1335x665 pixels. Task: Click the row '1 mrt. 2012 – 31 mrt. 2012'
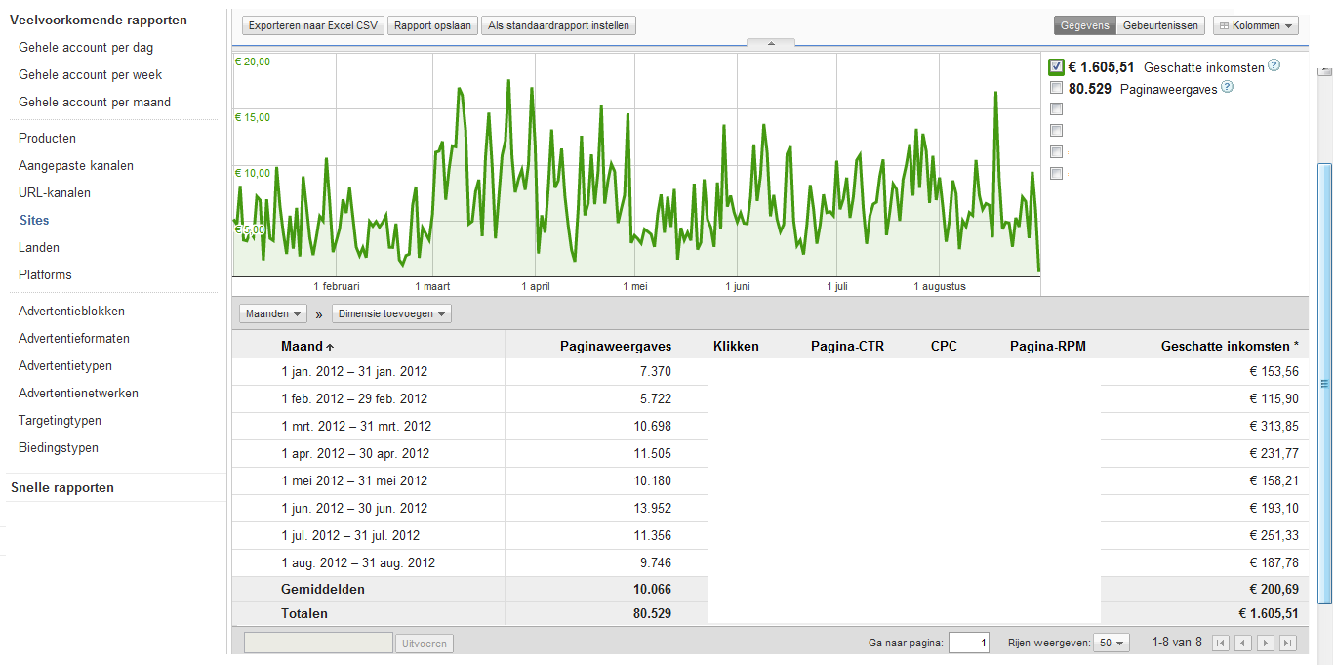coord(770,427)
